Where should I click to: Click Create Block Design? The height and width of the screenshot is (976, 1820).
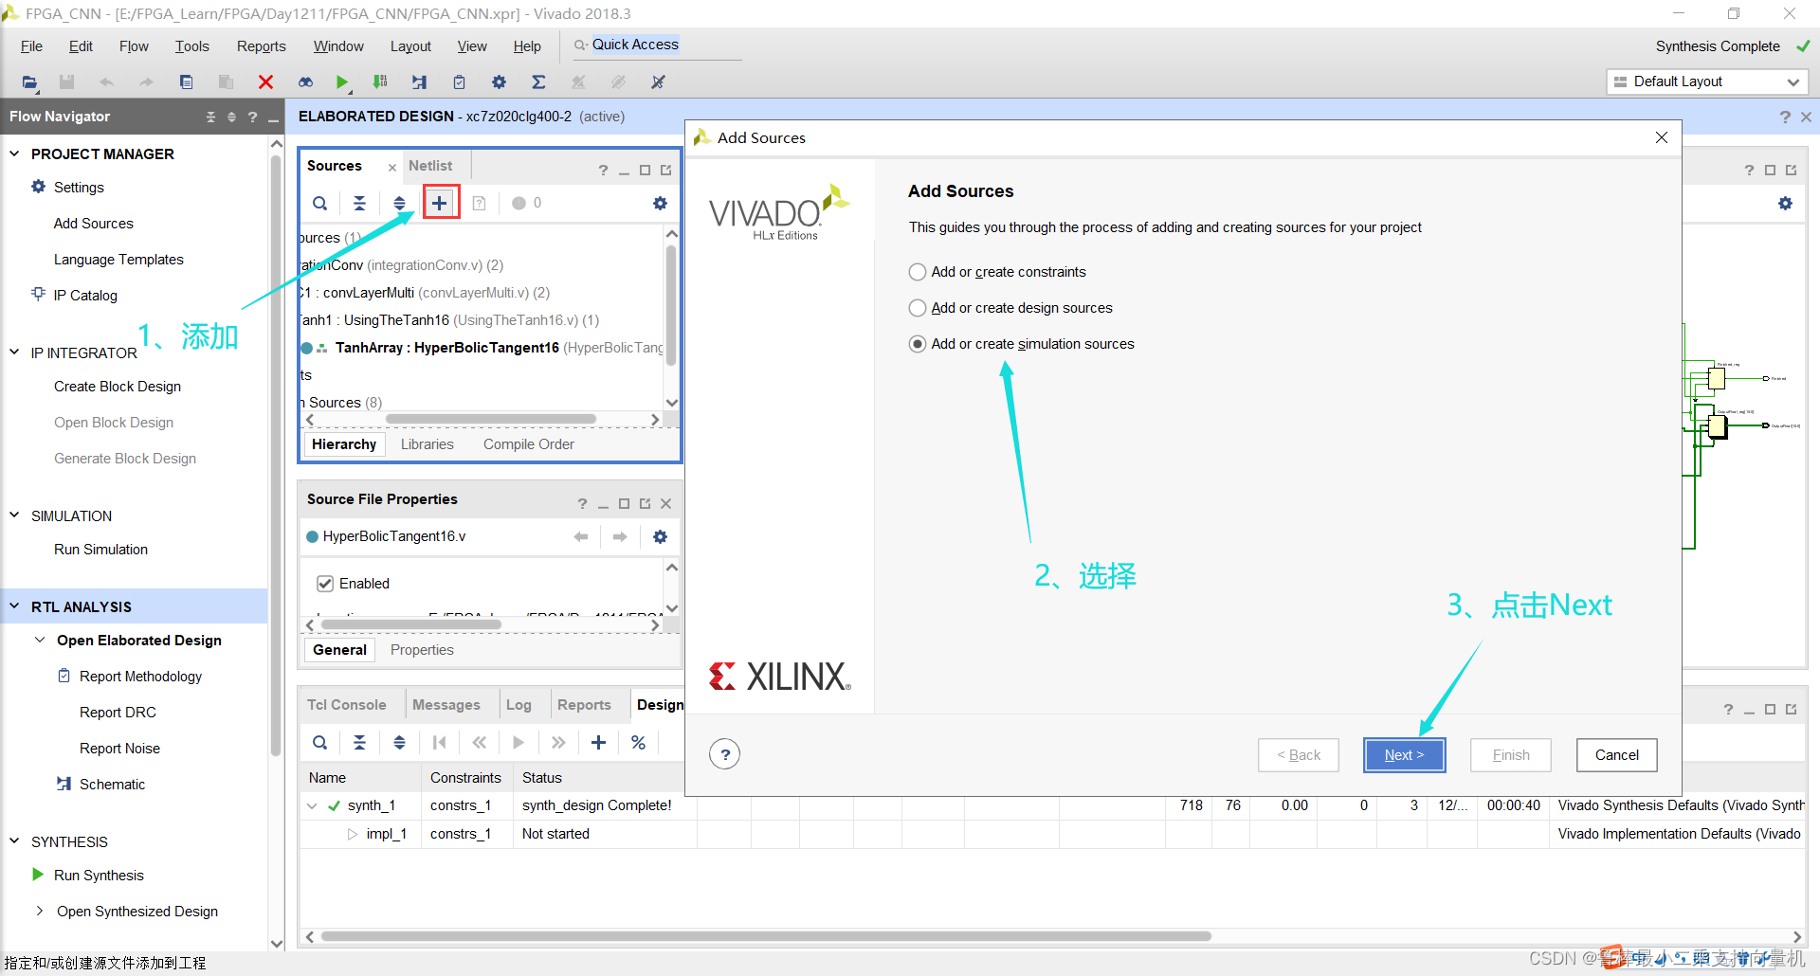tap(118, 387)
